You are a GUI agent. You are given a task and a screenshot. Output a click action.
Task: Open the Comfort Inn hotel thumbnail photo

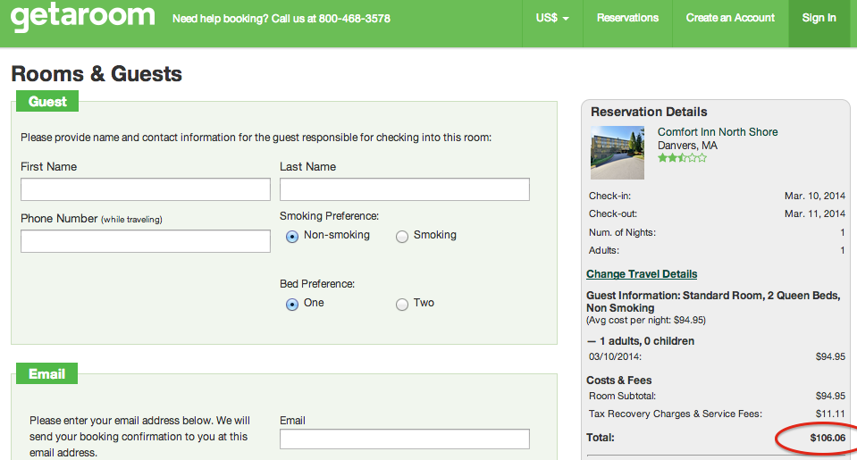click(618, 153)
